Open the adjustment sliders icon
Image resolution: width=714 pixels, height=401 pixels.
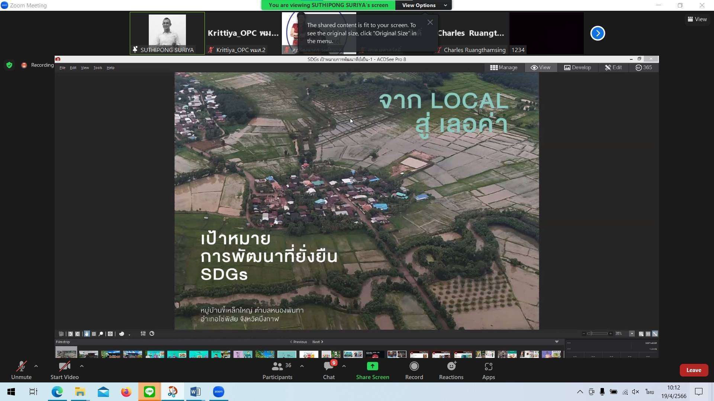tap(143, 333)
